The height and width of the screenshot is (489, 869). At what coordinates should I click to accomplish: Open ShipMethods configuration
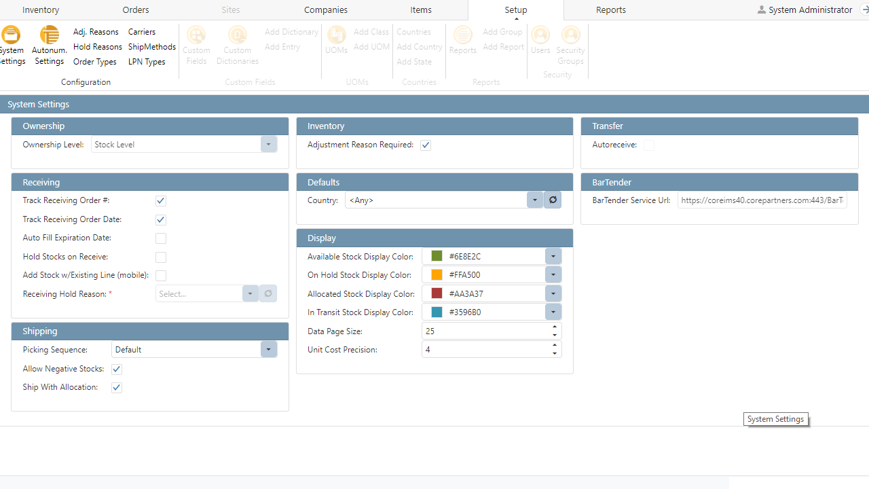point(152,47)
